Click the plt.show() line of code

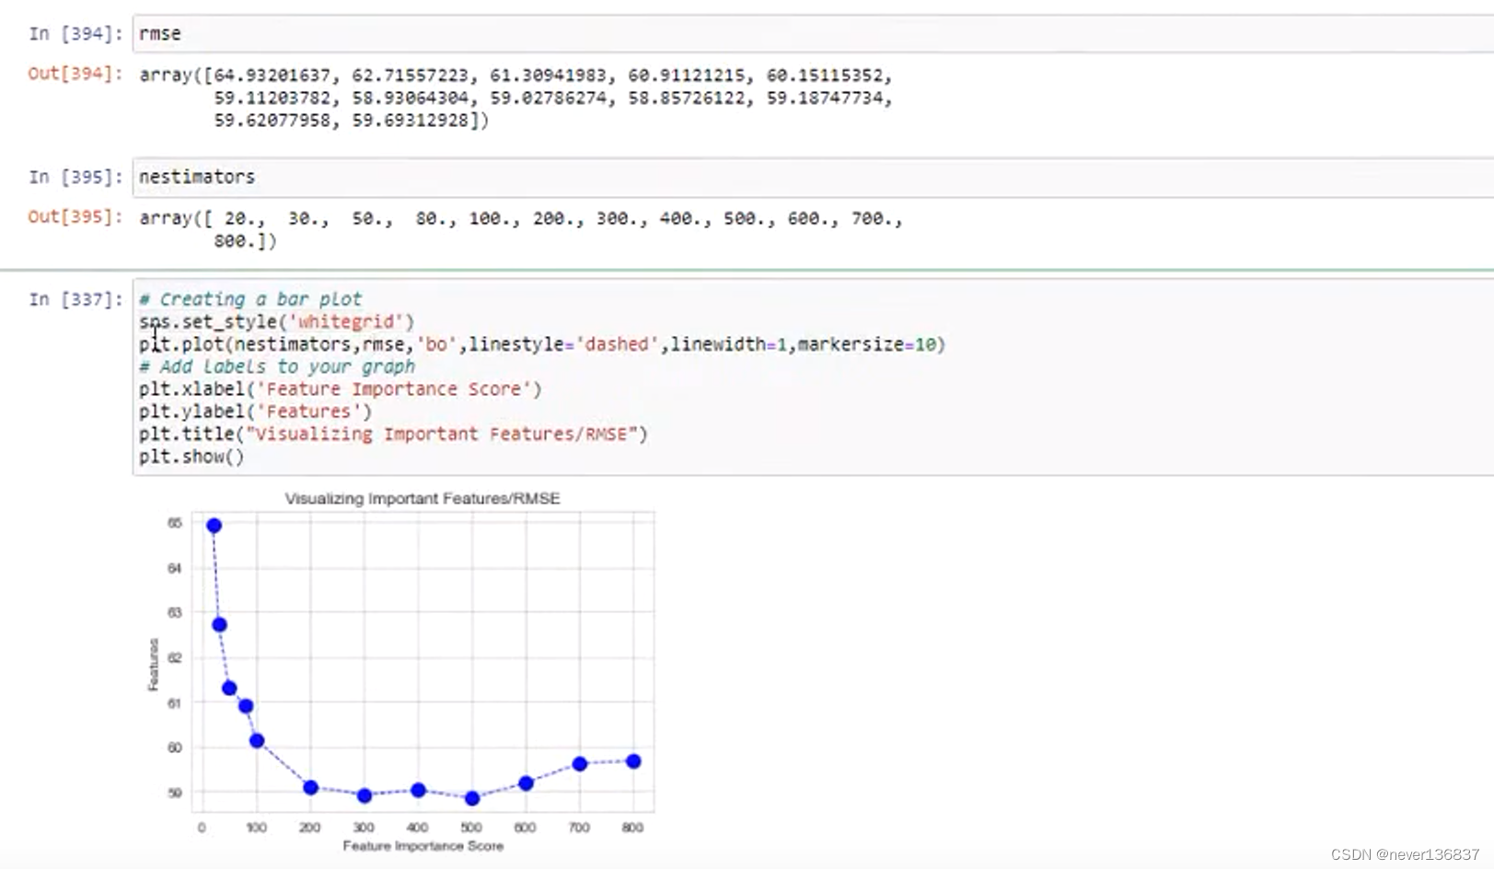coord(191,456)
